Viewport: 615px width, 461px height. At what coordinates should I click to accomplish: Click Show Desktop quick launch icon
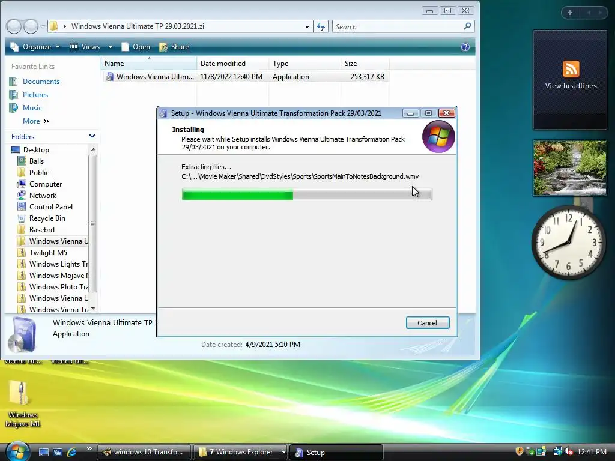[x=43, y=452]
